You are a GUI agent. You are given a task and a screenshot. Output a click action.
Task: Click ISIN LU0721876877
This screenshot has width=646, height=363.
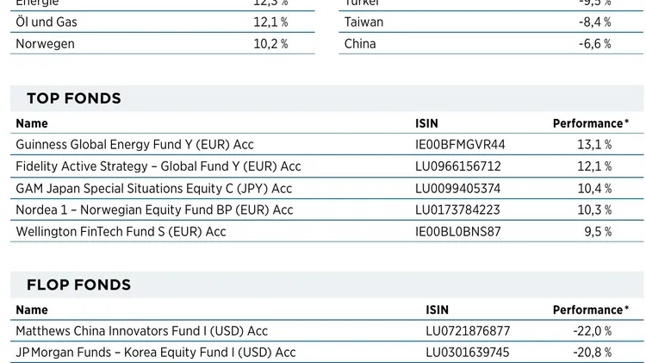[x=468, y=331]
